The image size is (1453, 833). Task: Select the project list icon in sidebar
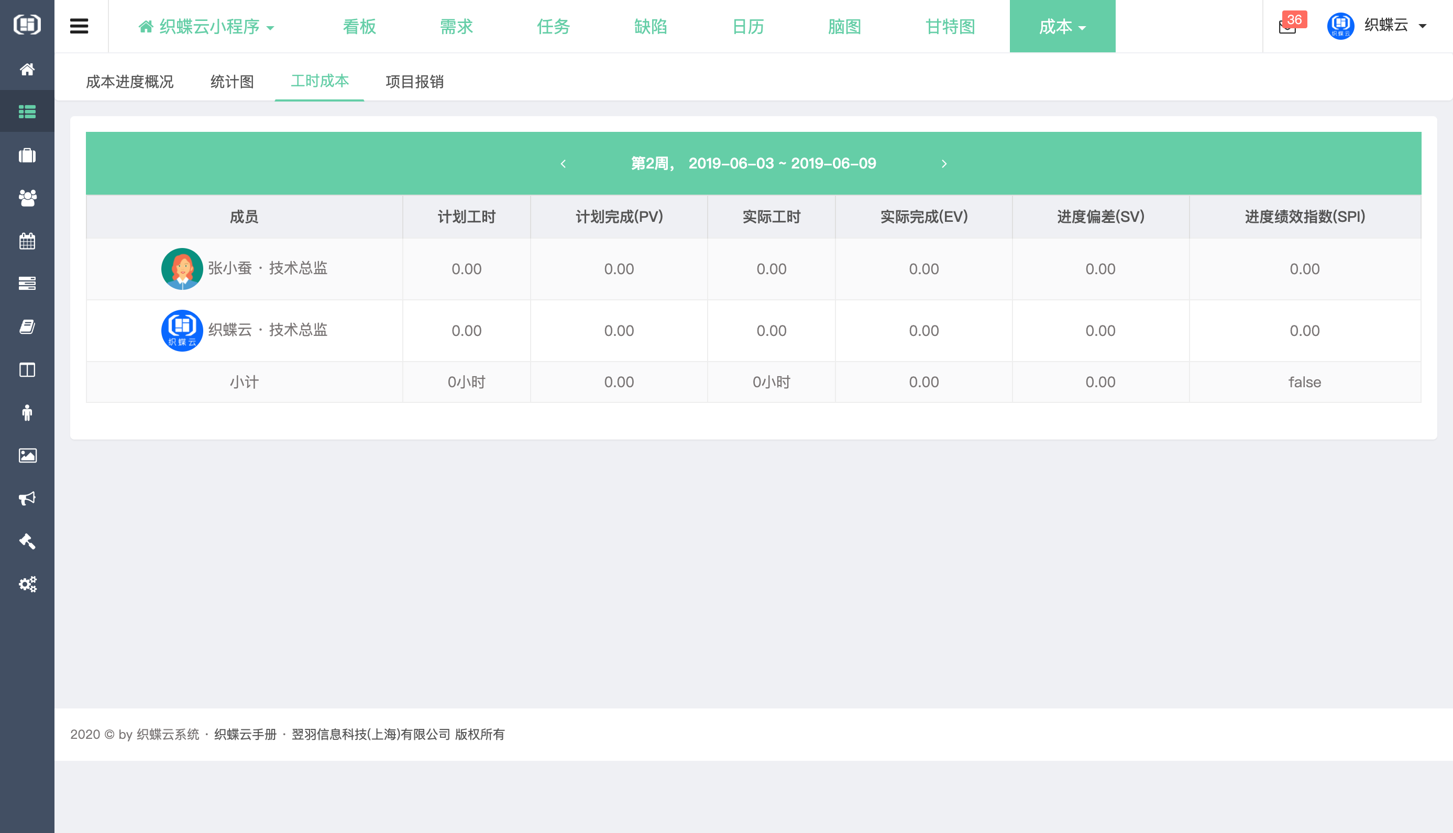click(27, 110)
